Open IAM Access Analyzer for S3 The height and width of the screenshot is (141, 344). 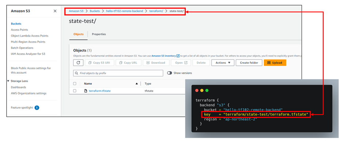pyautogui.click(x=28, y=54)
